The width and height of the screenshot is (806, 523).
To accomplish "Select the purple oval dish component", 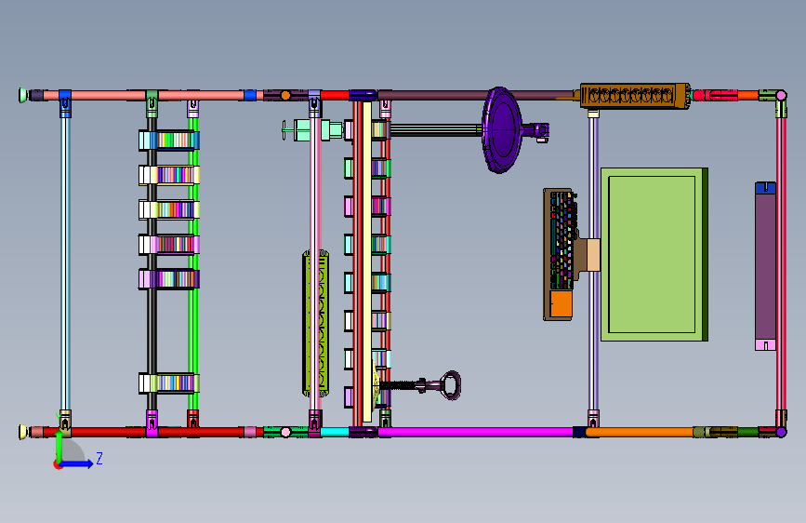I will [x=501, y=130].
